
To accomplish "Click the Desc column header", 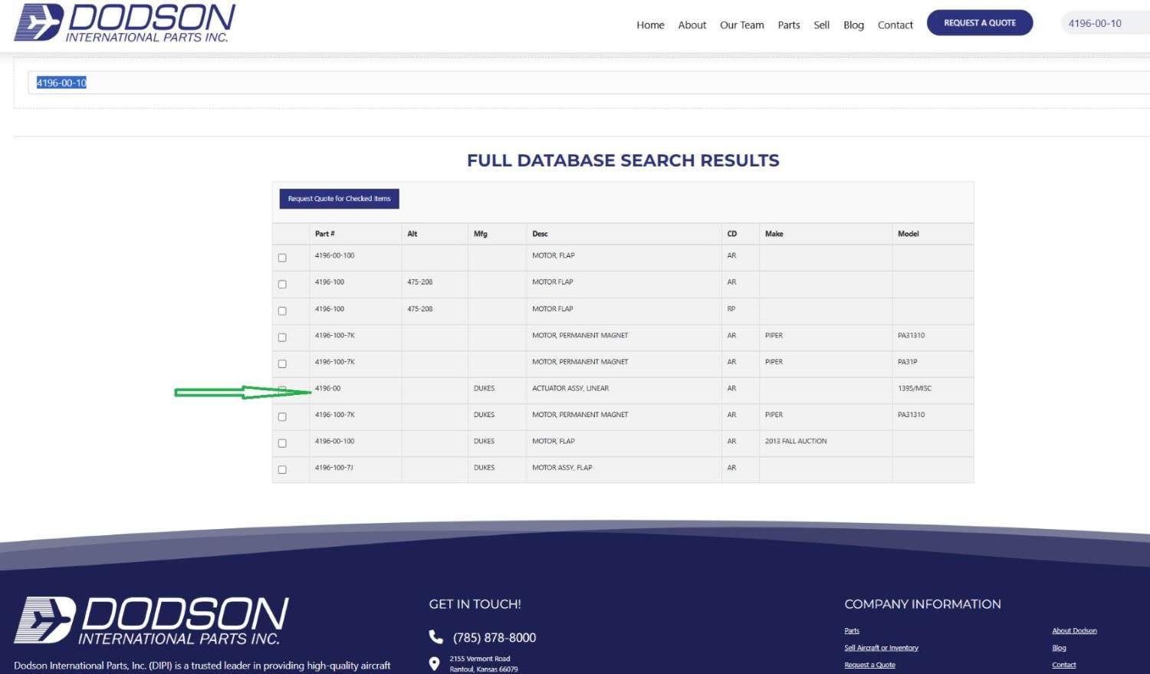I will tap(540, 234).
